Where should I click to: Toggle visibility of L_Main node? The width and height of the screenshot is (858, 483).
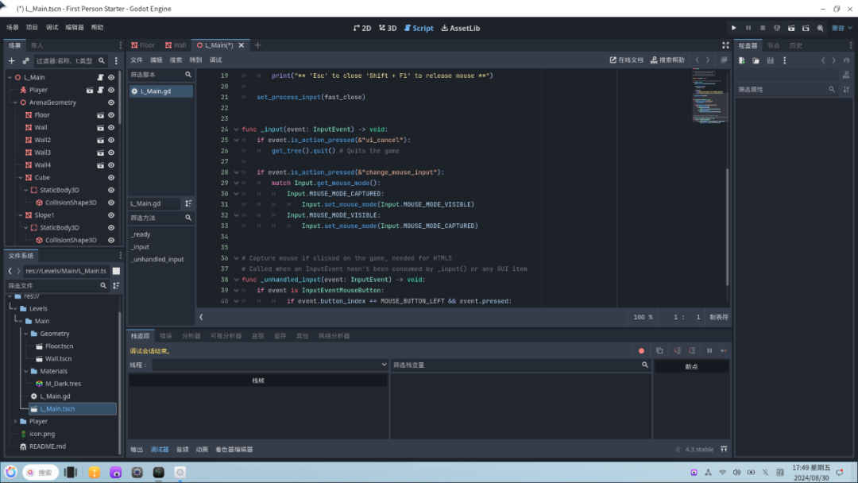111,78
